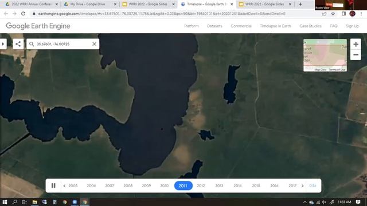
Task: Focus the coordinates search field
Action: (x=63, y=44)
